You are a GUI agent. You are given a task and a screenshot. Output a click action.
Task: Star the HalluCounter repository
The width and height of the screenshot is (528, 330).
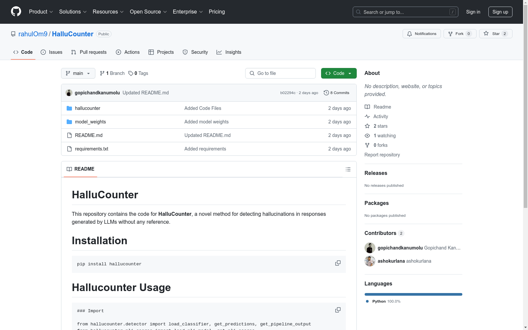pos(496,34)
